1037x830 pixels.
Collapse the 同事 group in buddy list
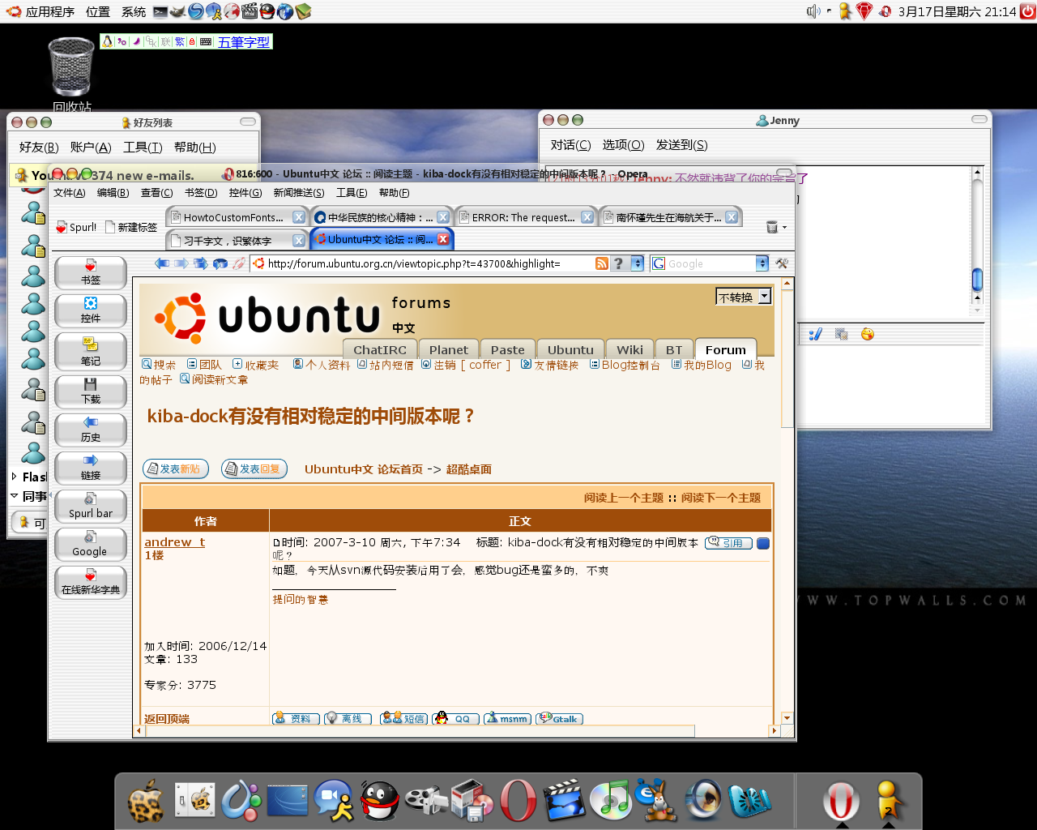pyautogui.click(x=15, y=496)
